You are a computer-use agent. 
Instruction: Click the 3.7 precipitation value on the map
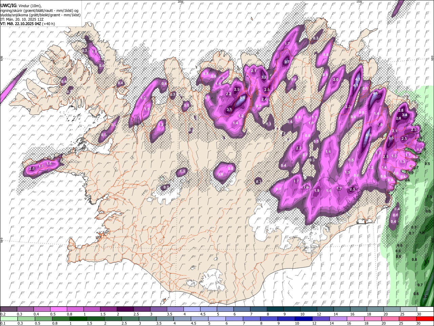[x=287, y=62]
